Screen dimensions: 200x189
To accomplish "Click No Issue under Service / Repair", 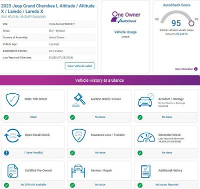I will click(x=100, y=185).
